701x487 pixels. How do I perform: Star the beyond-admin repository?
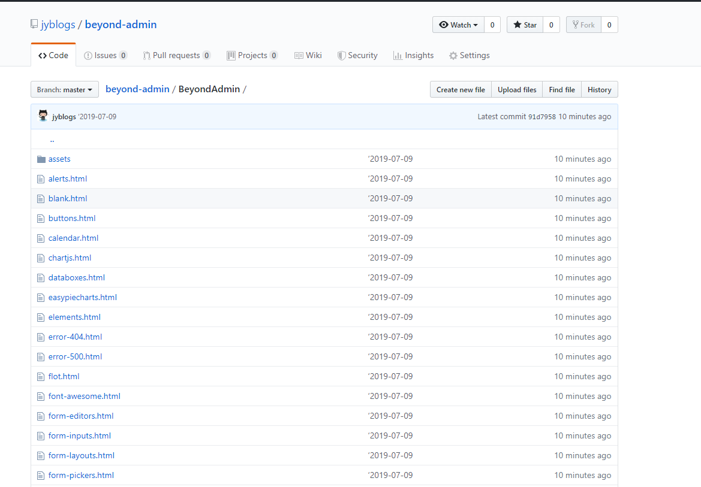point(525,25)
